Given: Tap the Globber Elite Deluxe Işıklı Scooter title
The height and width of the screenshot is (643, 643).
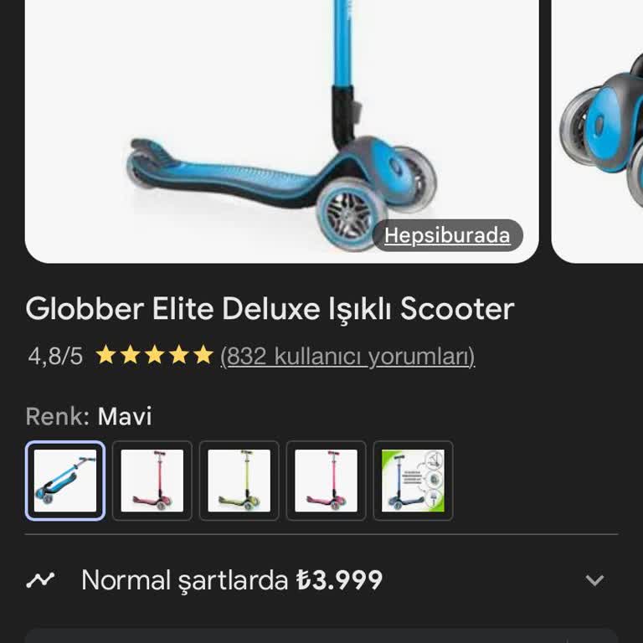Looking at the screenshot, I should coord(270,309).
